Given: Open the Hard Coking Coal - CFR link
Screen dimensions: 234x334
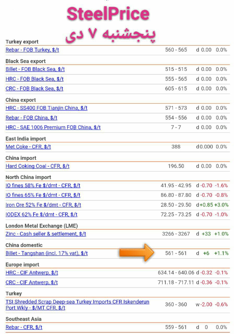Looking at the screenshot, I should [38, 166].
